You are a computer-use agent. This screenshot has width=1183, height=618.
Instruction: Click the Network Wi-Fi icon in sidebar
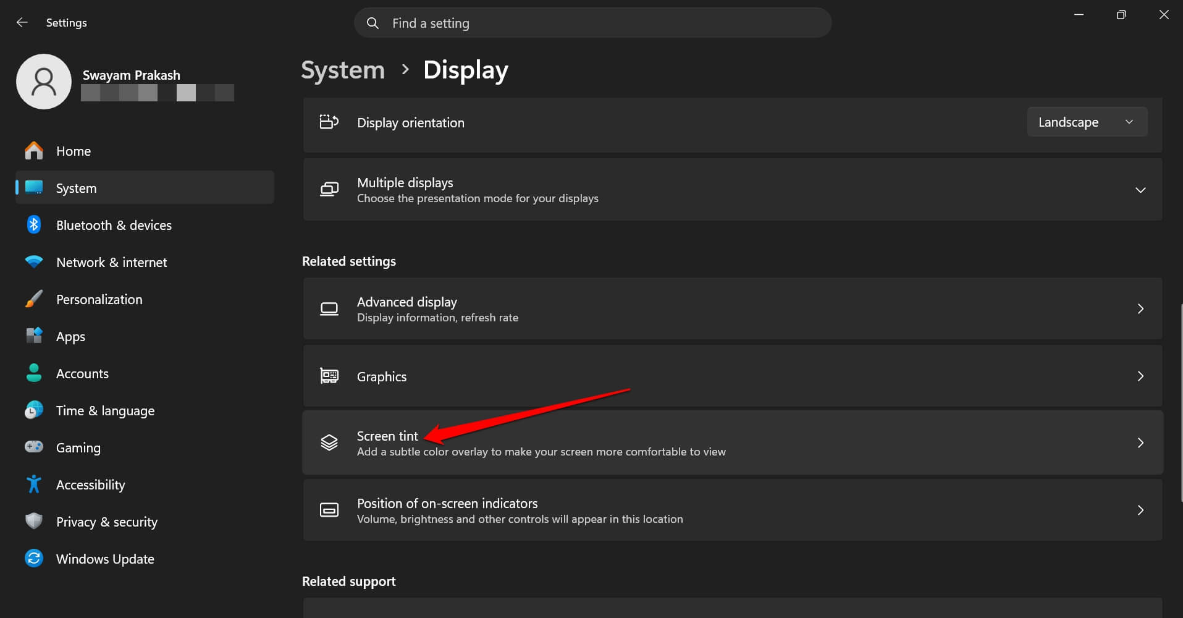point(34,261)
